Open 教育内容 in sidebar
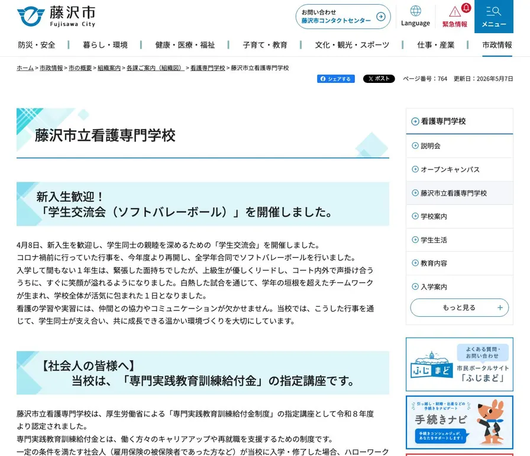530x456 pixels. pyautogui.click(x=460, y=263)
